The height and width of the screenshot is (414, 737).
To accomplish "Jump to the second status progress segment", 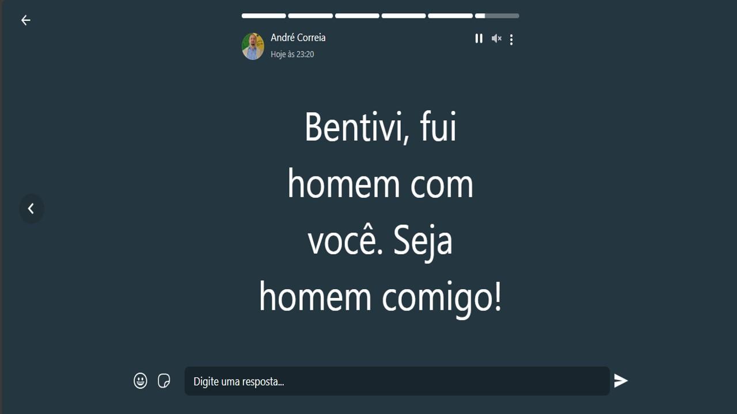I will point(310,16).
